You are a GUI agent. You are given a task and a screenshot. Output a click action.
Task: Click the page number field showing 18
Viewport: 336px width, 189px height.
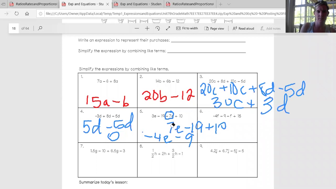pos(14,28)
